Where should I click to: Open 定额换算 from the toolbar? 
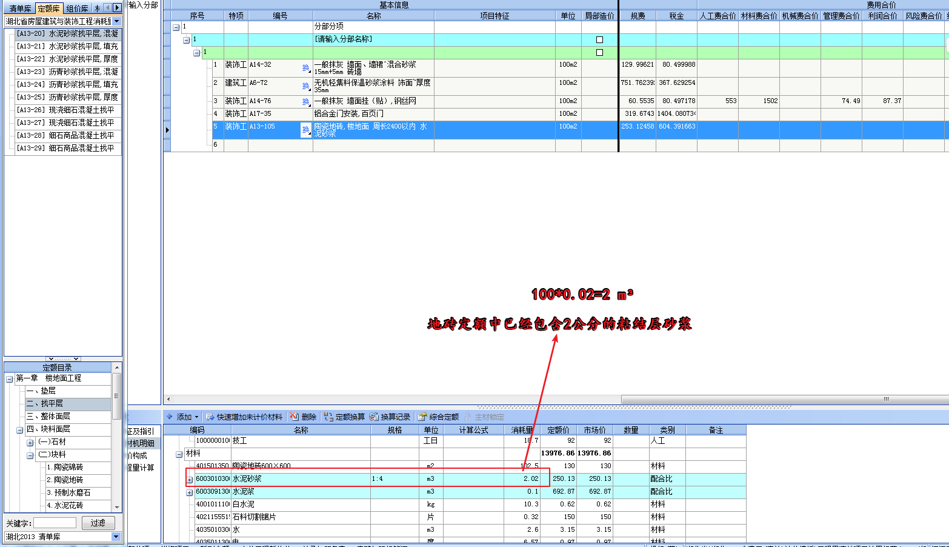click(344, 417)
